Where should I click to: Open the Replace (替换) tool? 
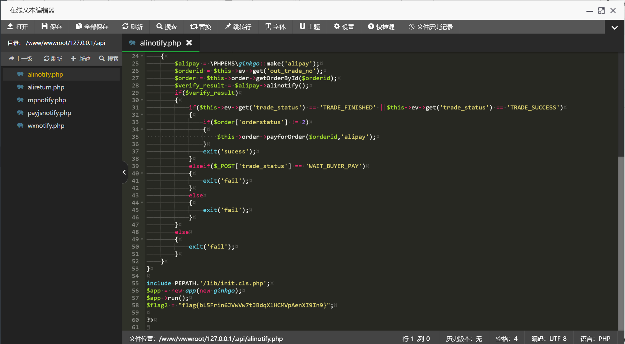coord(200,27)
